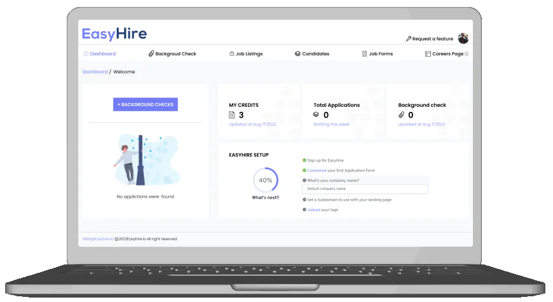Click the layers icon next to Candidates
Image resolution: width=553 pixels, height=302 pixels.
[297, 53]
